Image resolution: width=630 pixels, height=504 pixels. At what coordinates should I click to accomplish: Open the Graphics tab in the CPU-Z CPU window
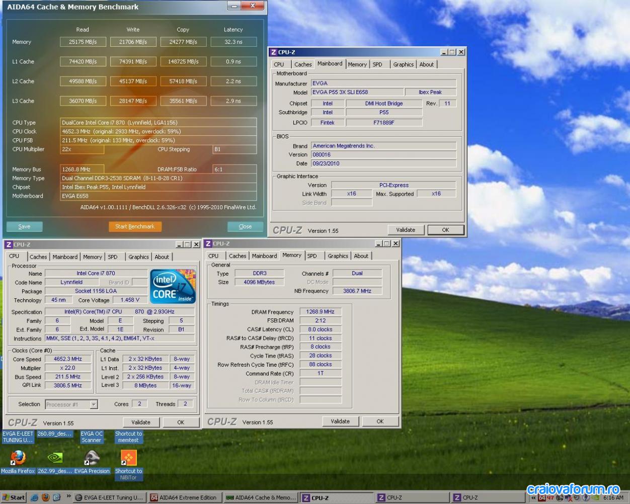click(x=139, y=257)
